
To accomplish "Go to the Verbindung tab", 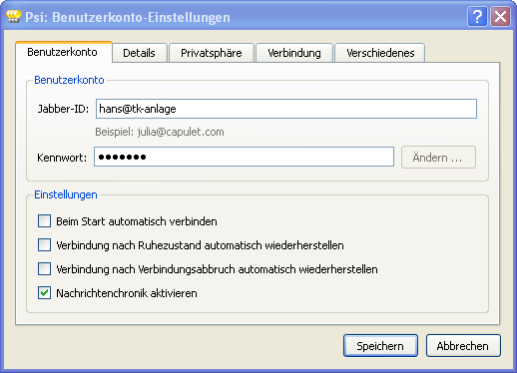I will coord(294,53).
